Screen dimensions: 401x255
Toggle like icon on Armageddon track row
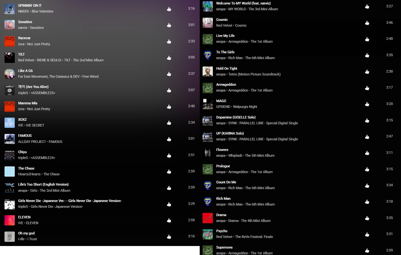tap(367, 88)
